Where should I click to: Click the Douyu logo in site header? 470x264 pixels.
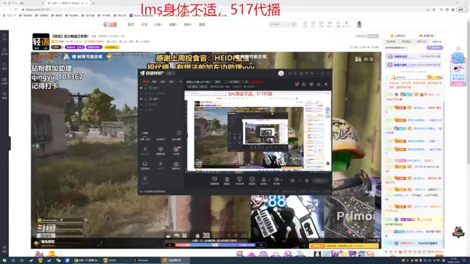[x=110, y=25]
